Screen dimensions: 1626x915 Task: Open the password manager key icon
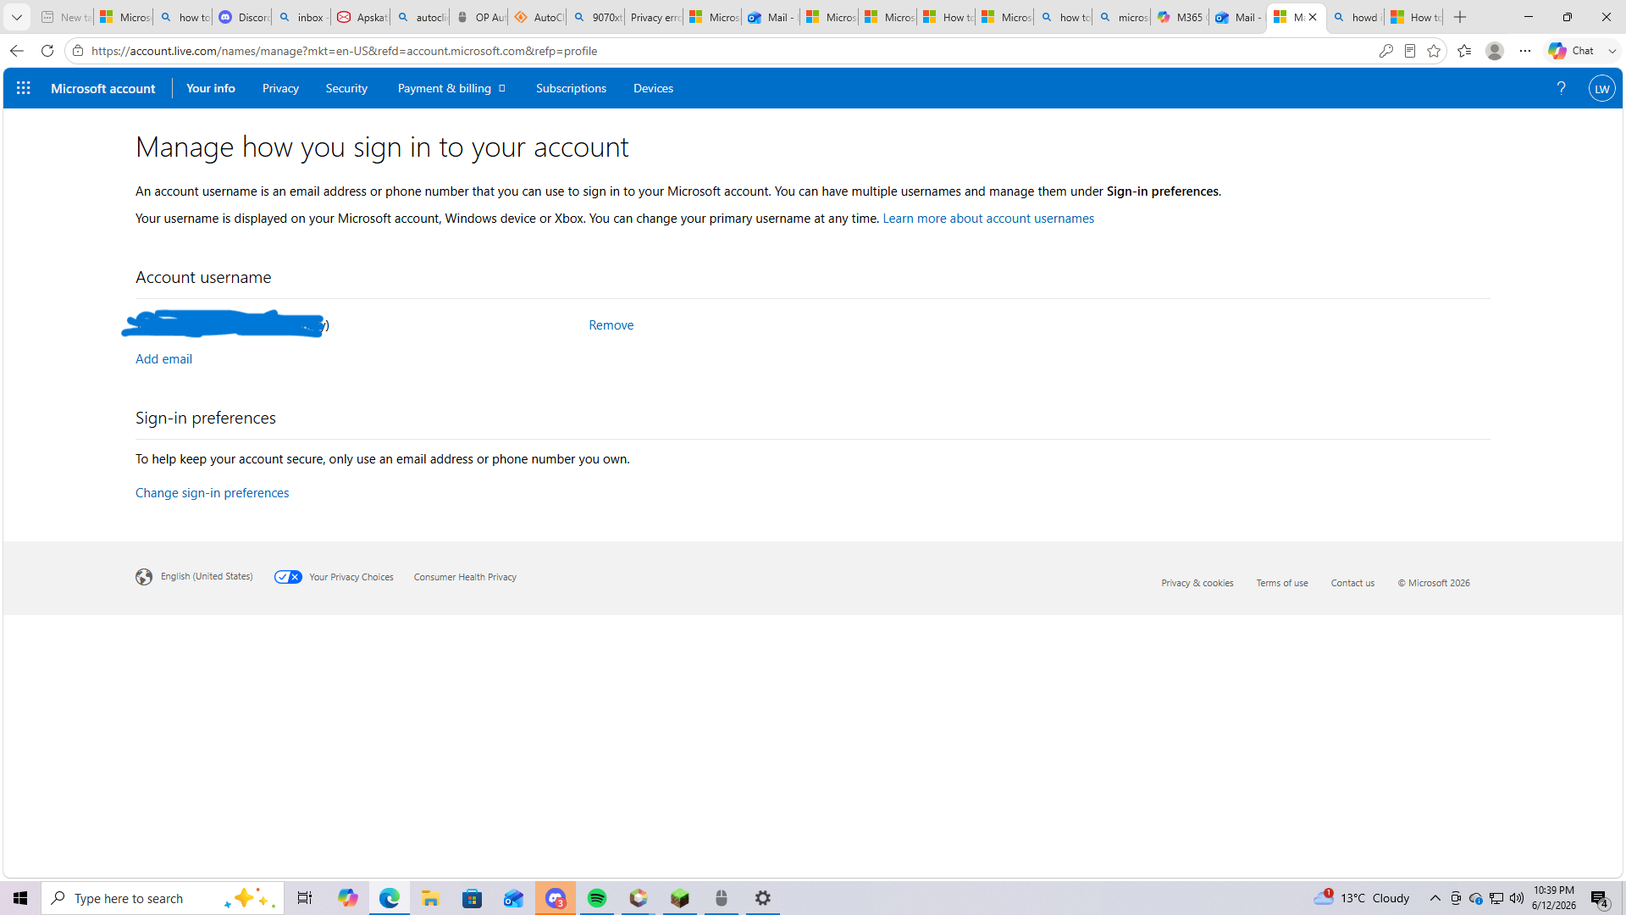tap(1386, 51)
